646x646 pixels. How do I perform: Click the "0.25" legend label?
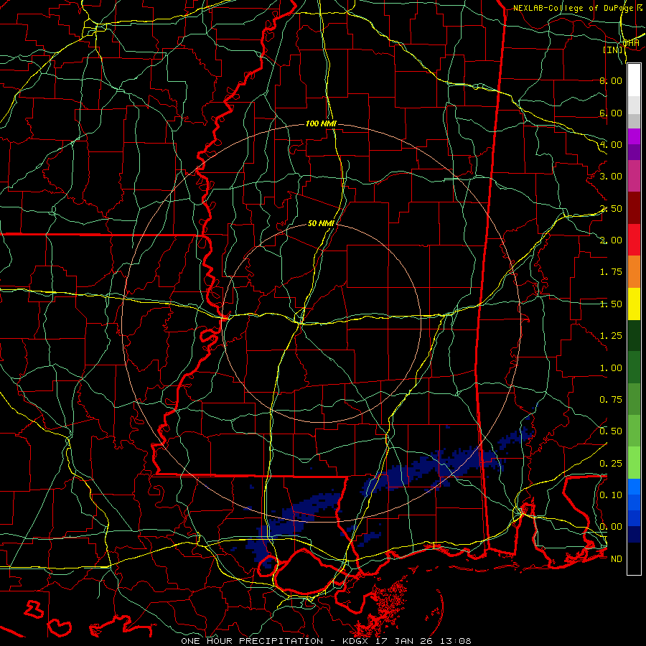(x=611, y=464)
